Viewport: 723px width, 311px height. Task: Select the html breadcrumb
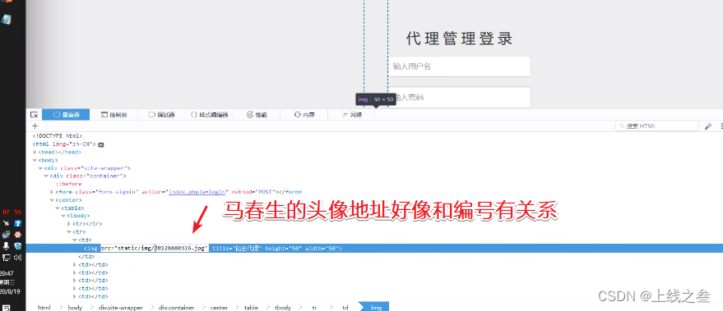point(44,307)
